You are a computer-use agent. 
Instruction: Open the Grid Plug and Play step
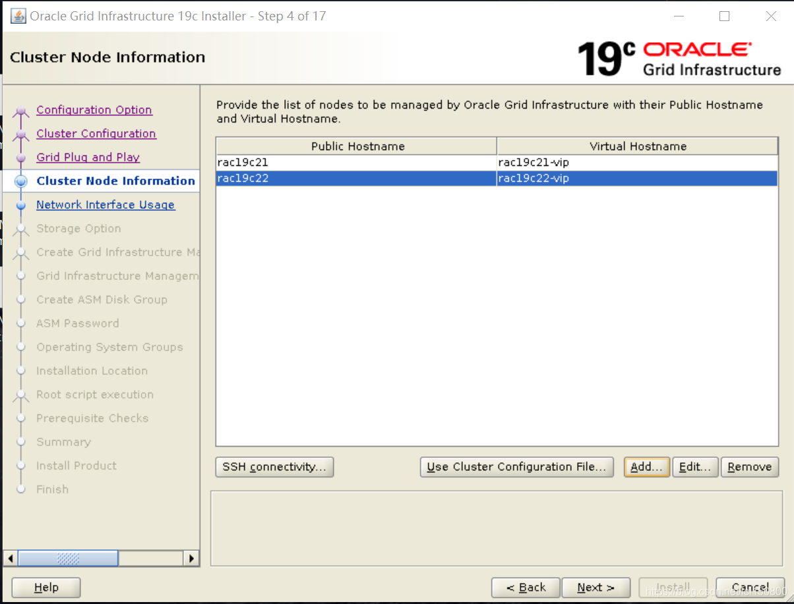pos(88,157)
